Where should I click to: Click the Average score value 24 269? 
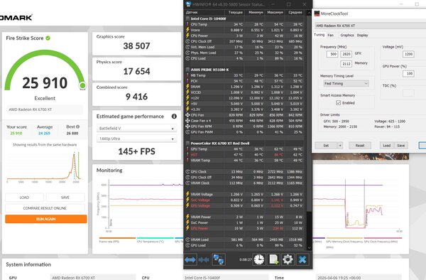pyautogui.click(x=44, y=133)
